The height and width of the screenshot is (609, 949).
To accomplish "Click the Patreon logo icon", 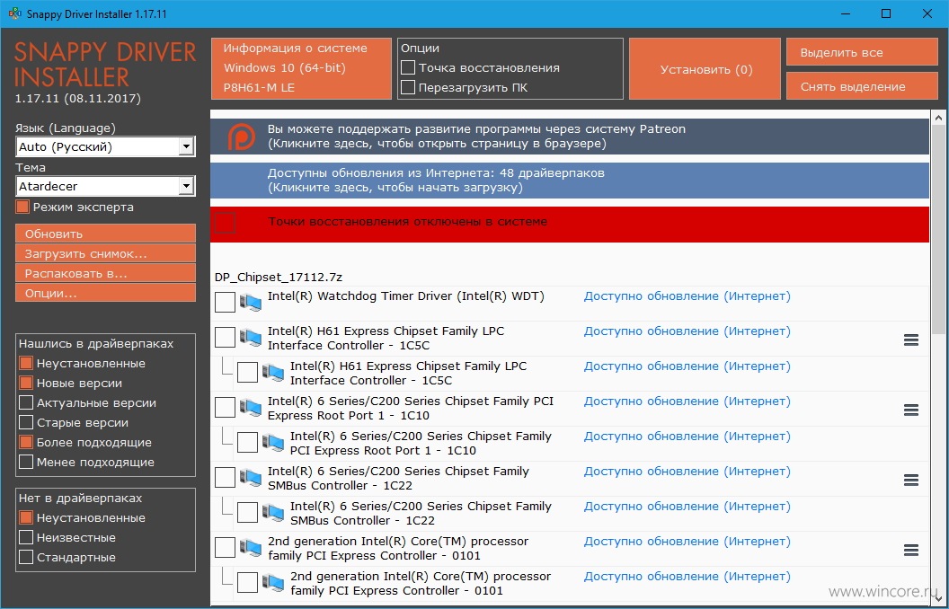I will click(241, 137).
